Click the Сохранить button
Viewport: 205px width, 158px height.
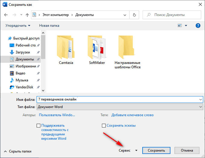(156, 150)
